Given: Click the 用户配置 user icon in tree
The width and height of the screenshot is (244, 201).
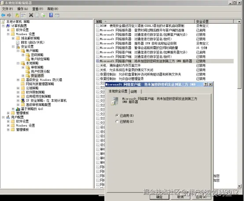Looking at the screenshot, I should [x=8, y=117].
